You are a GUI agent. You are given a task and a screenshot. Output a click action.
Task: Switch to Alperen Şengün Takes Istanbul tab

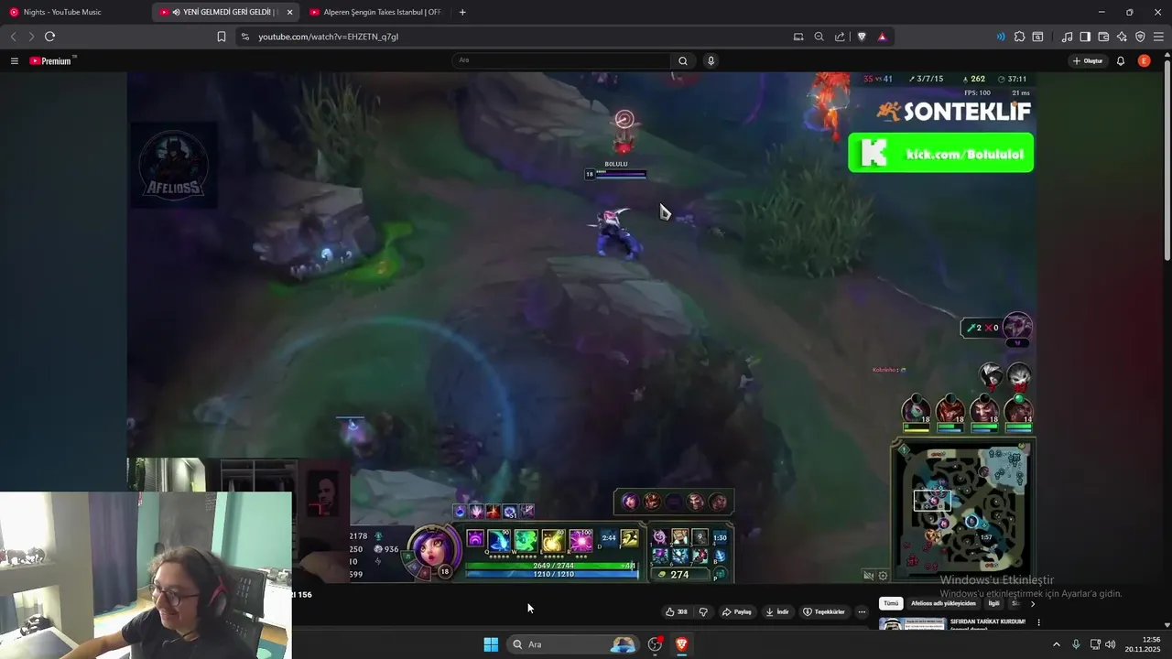click(376, 12)
